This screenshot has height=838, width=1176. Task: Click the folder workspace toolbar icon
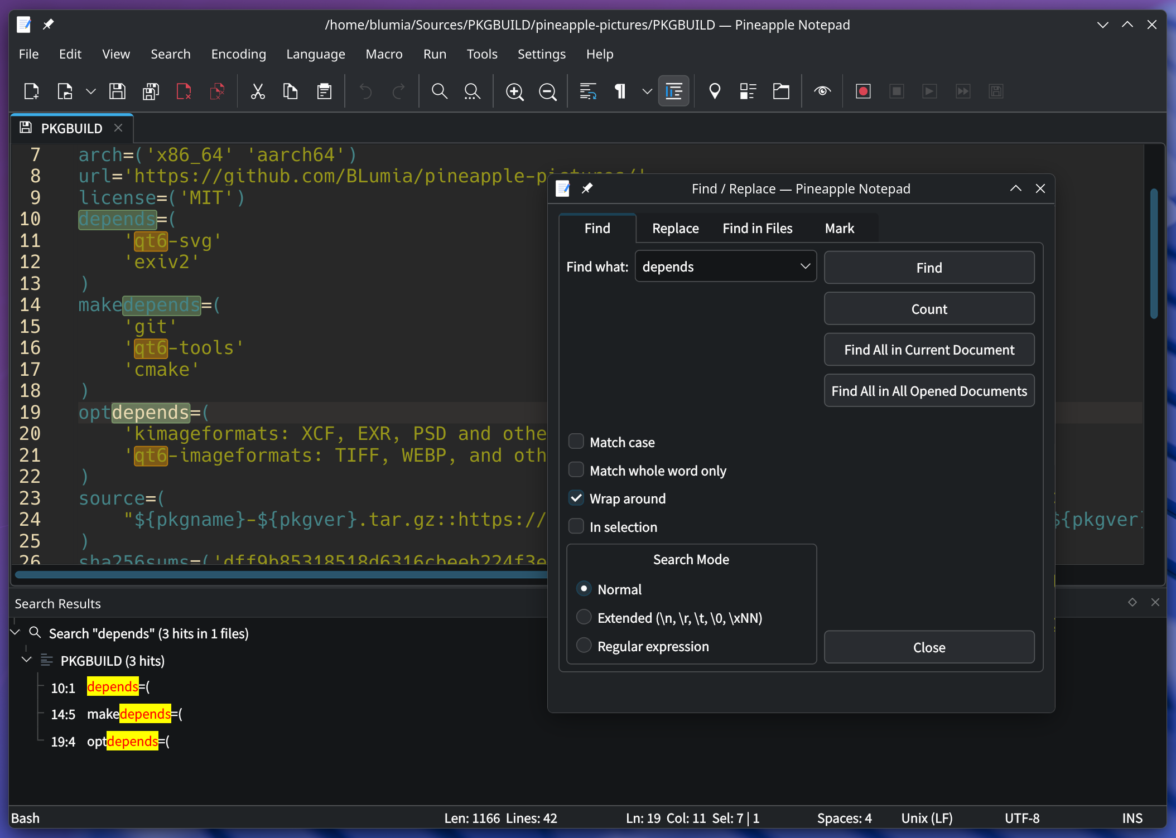[781, 91]
